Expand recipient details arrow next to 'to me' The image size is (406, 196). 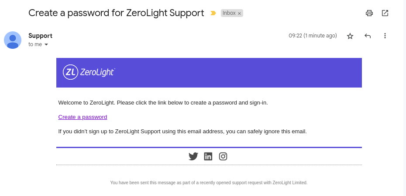[x=46, y=44]
